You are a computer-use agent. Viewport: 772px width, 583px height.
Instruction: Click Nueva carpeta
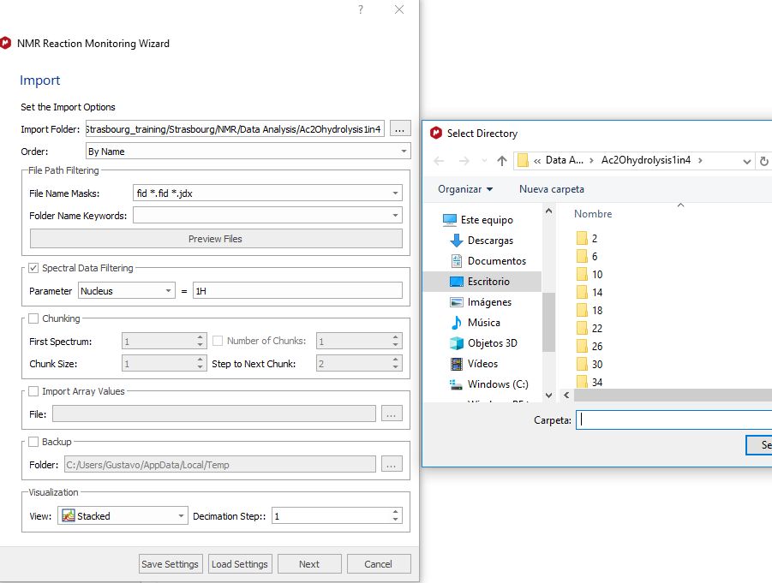pyautogui.click(x=552, y=189)
